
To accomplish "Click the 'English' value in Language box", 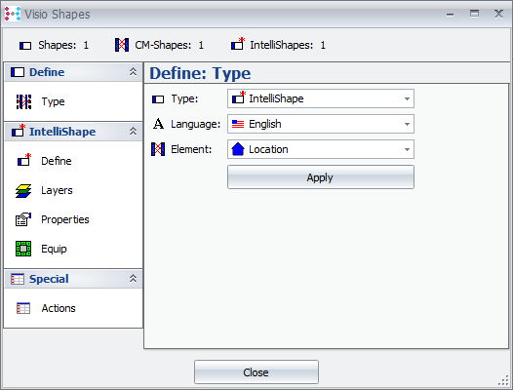I will click(x=265, y=125).
